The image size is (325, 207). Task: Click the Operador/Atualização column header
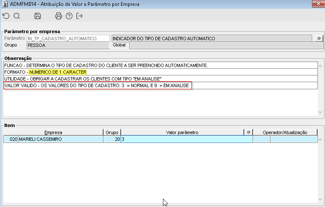click(x=285, y=132)
